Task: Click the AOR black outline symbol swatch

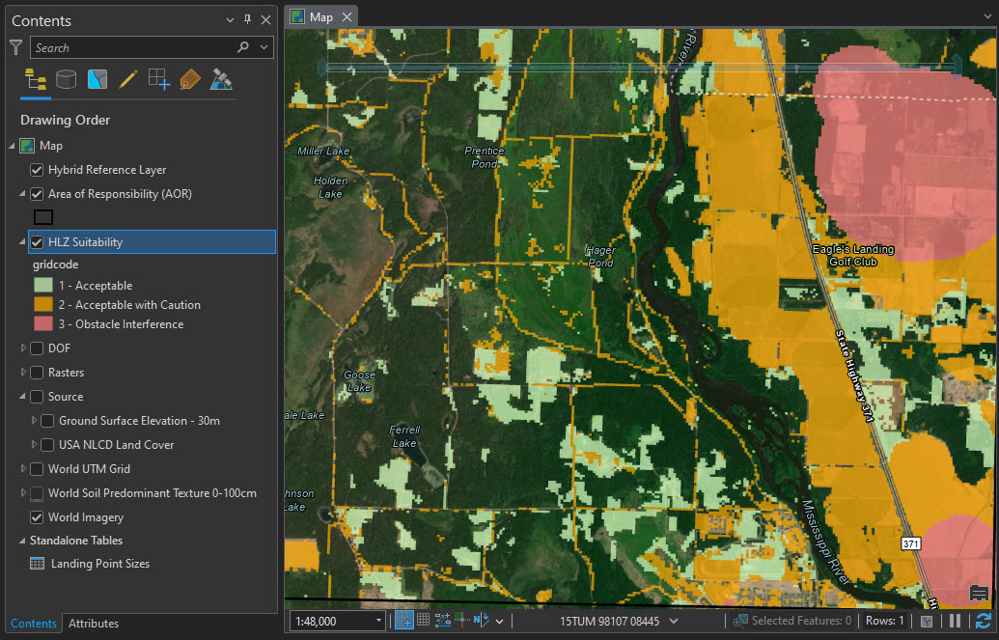Action: pos(42,216)
